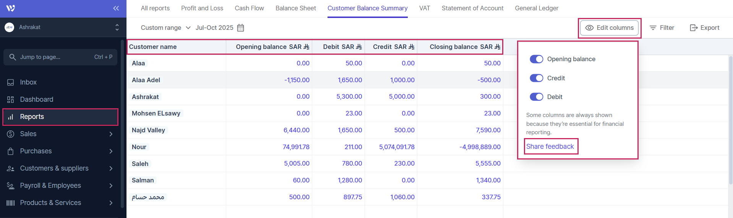Switch off the Debit column toggle
Image resolution: width=733 pixels, height=218 pixels.
(x=536, y=97)
